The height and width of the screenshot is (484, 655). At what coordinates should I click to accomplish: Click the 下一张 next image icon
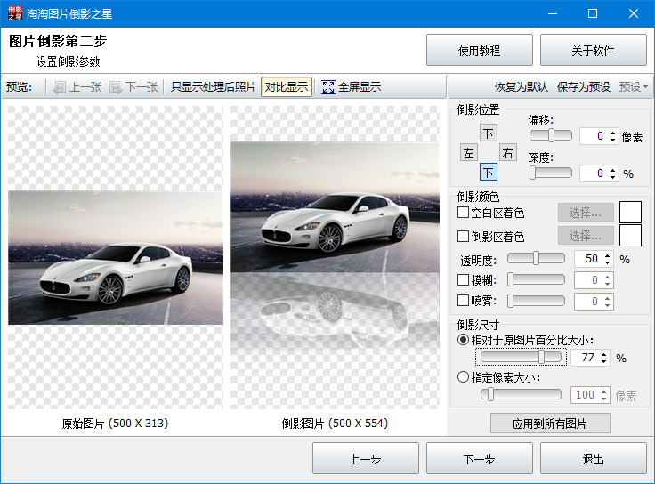[x=116, y=87]
